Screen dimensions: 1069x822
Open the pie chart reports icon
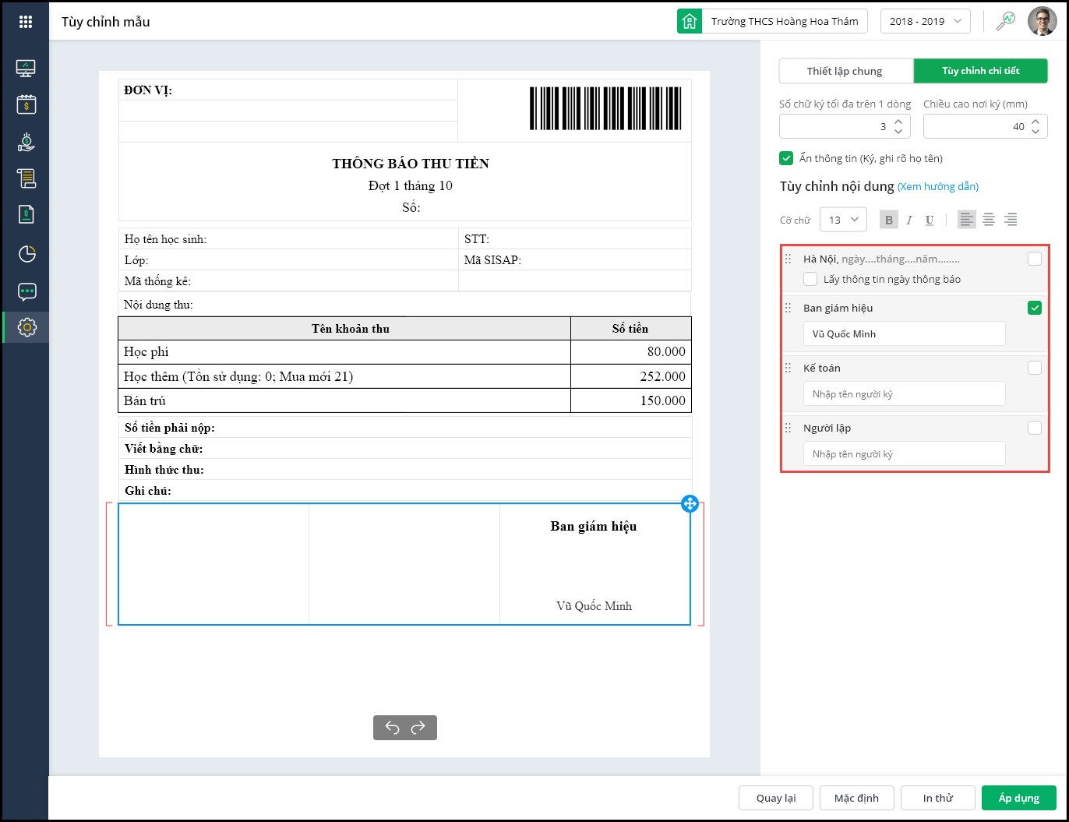[x=26, y=254]
